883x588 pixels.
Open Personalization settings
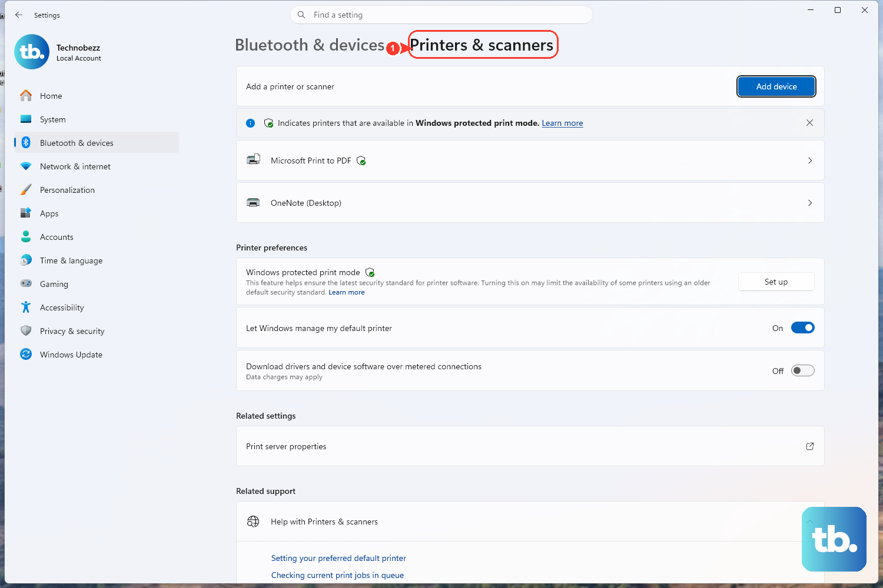coord(97,190)
